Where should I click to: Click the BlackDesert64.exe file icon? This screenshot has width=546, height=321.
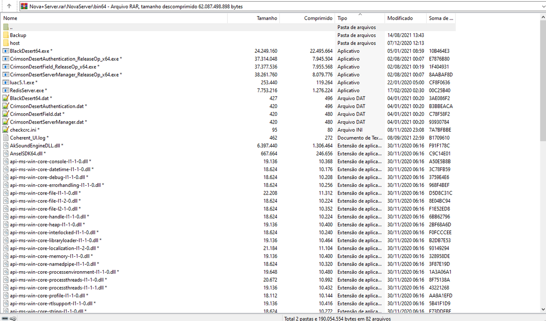[6, 51]
